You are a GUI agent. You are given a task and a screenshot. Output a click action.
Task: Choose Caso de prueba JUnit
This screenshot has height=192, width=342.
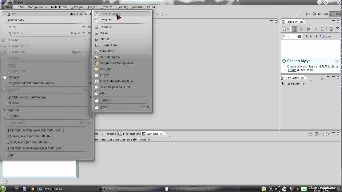122,87
